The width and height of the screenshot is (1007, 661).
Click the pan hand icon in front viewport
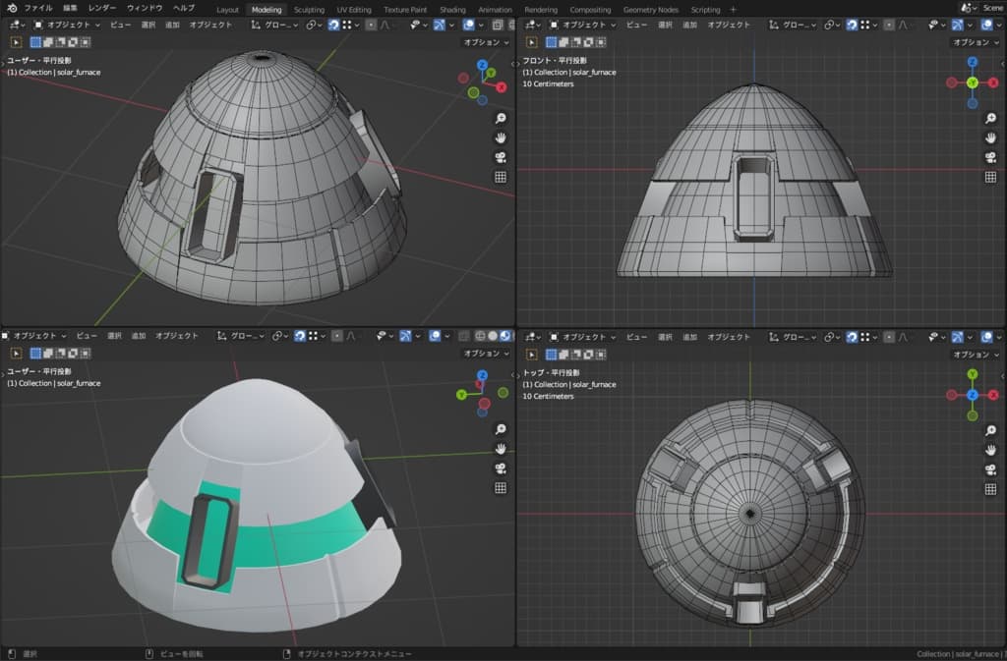point(990,138)
